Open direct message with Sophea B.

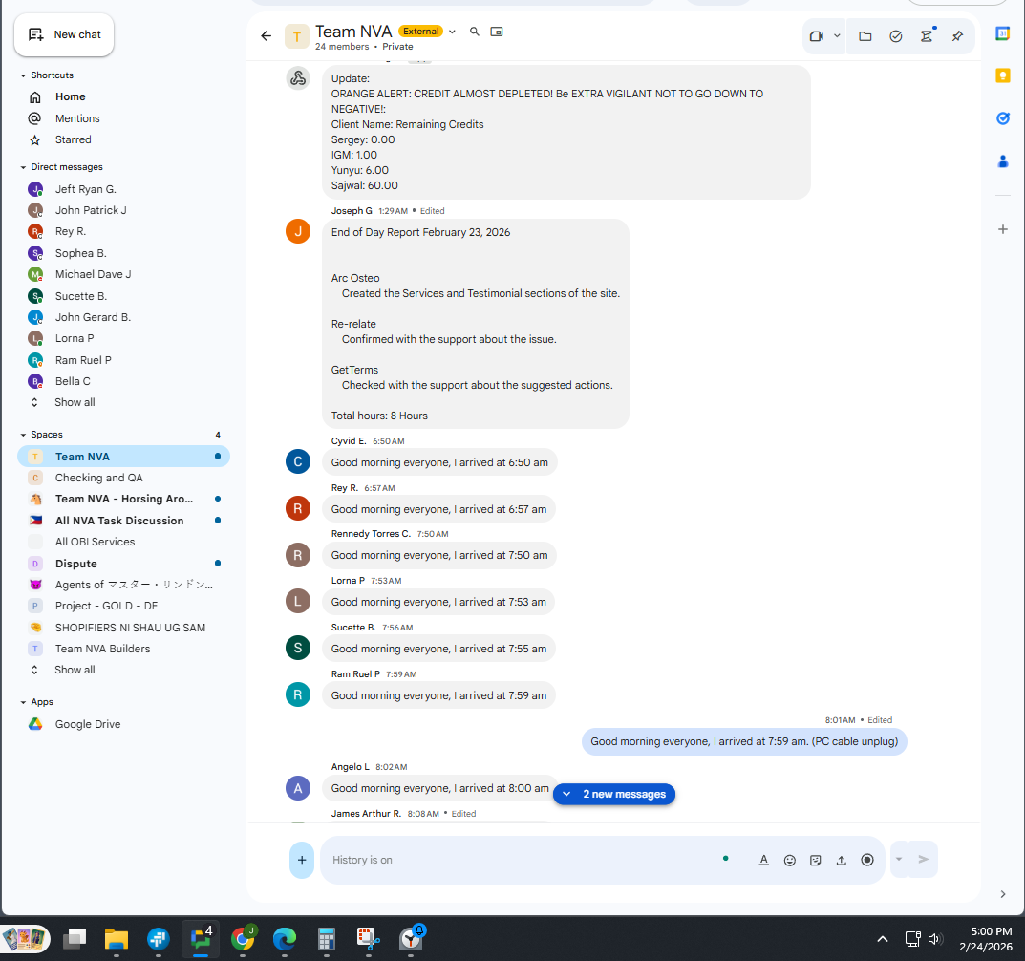tap(81, 253)
